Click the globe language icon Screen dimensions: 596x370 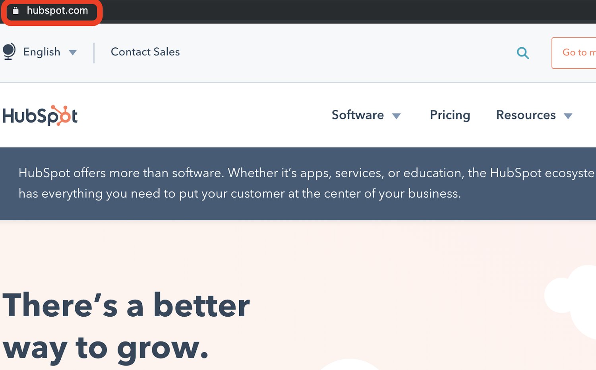(x=9, y=51)
